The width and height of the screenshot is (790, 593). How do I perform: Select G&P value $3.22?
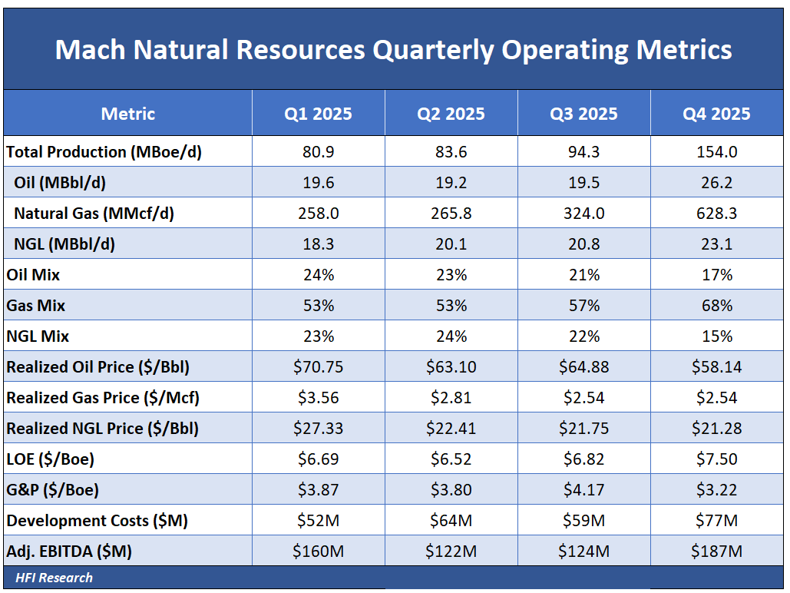click(716, 490)
